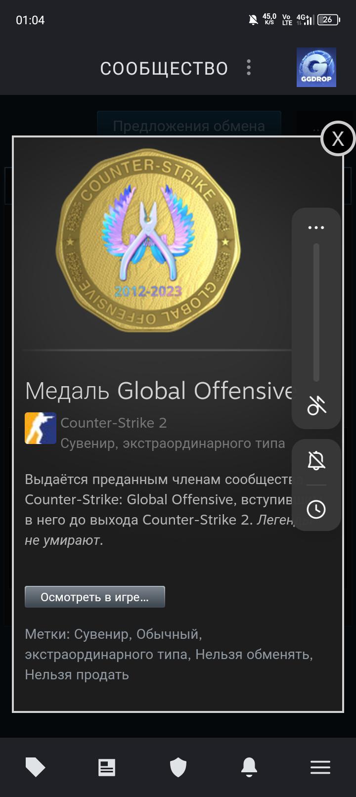Viewport: 356px width, 797px height.
Task: Expand the volume panel ellipsis options
Action: pos(316,227)
